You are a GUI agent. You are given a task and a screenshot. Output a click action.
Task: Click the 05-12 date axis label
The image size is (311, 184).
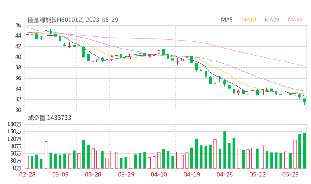coord(258,174)
